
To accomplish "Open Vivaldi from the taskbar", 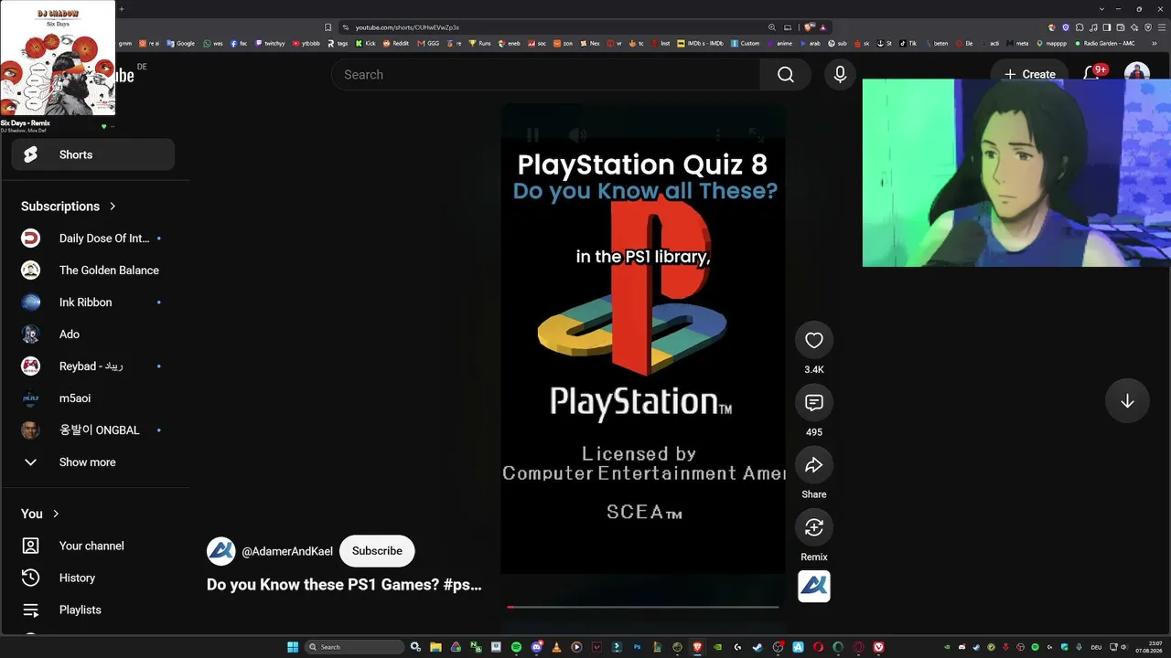I will (x=878, y=647).
